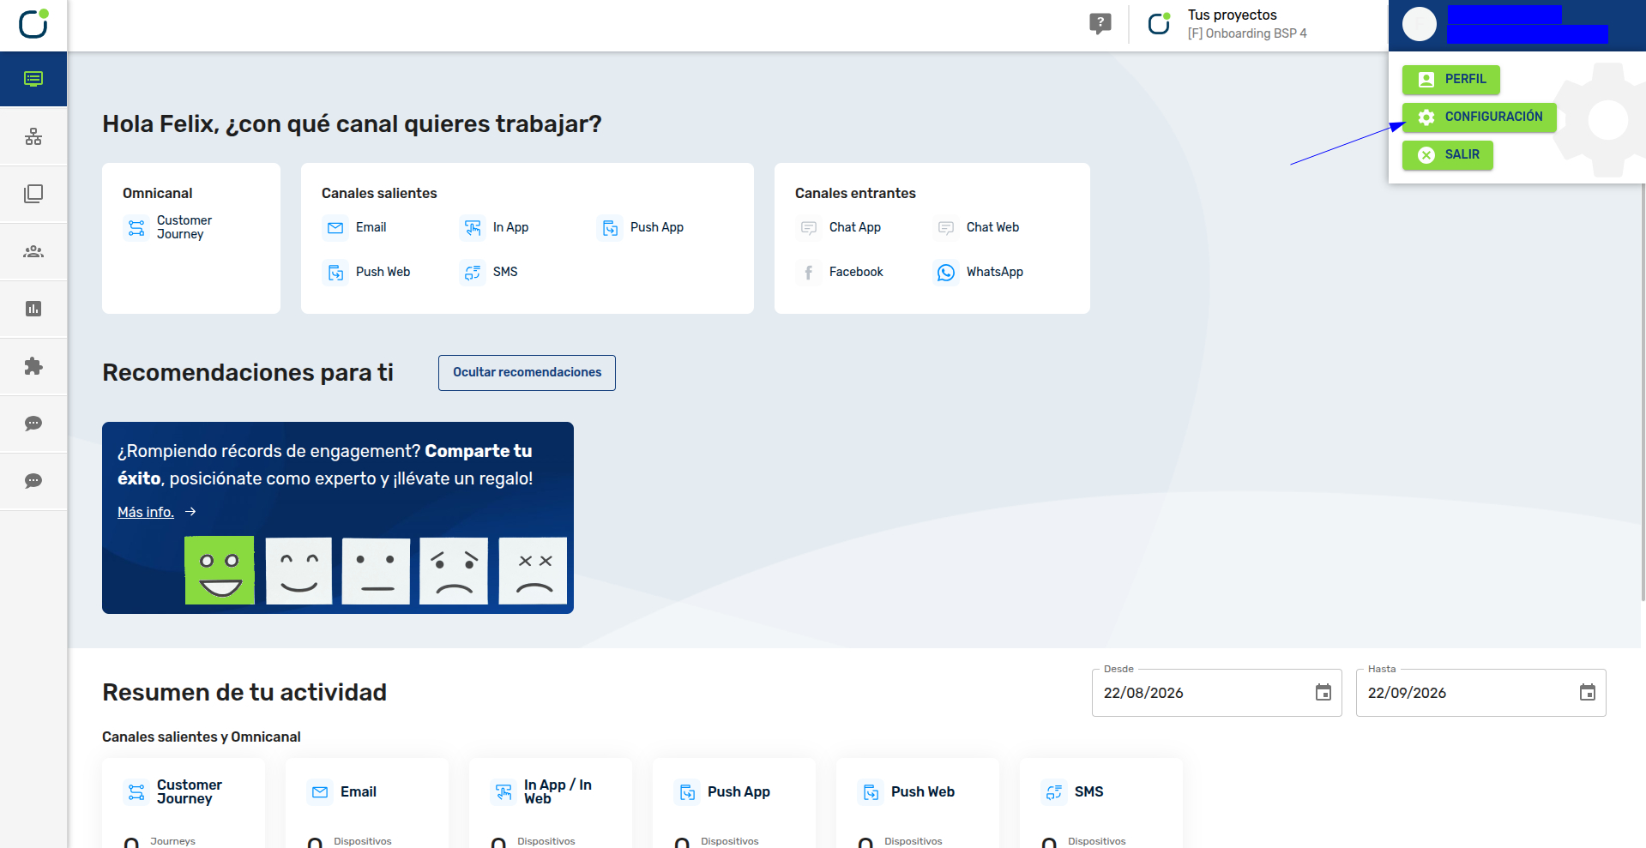Select Facebook channel
1646x848 pixels.
[x=841, y=272]
